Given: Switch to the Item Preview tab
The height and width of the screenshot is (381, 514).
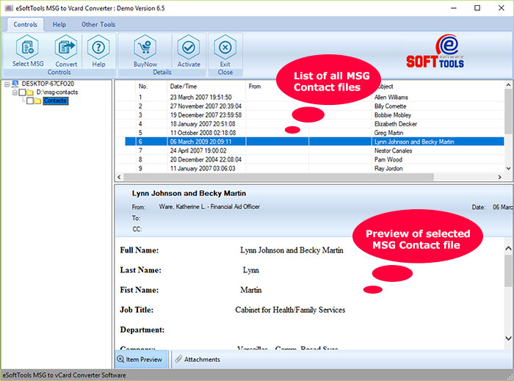Looking at the screenshot, I should click(x=141, y=360).
